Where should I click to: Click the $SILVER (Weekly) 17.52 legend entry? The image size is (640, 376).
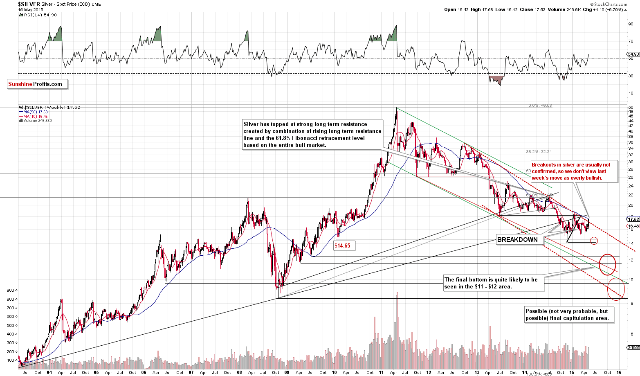49,107
